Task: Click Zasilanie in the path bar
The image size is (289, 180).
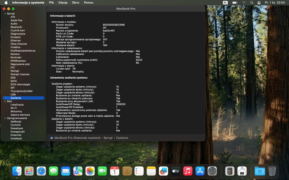Action: [122, 138]
